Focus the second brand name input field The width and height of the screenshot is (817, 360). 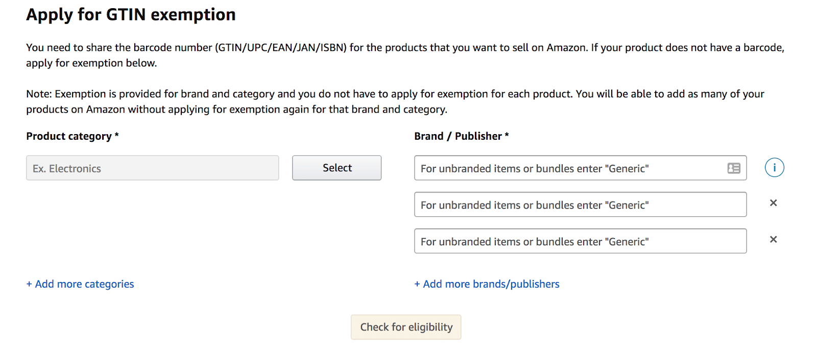click(580, 205)
